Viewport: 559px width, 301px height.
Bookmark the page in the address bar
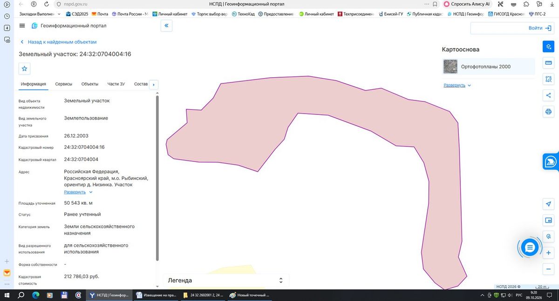tap(435, 4)
